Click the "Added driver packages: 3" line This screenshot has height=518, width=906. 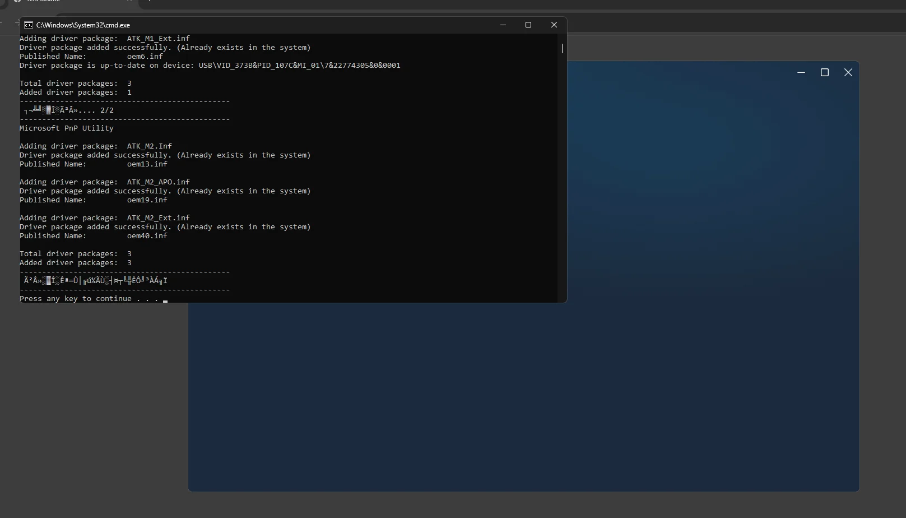[76, 263]
